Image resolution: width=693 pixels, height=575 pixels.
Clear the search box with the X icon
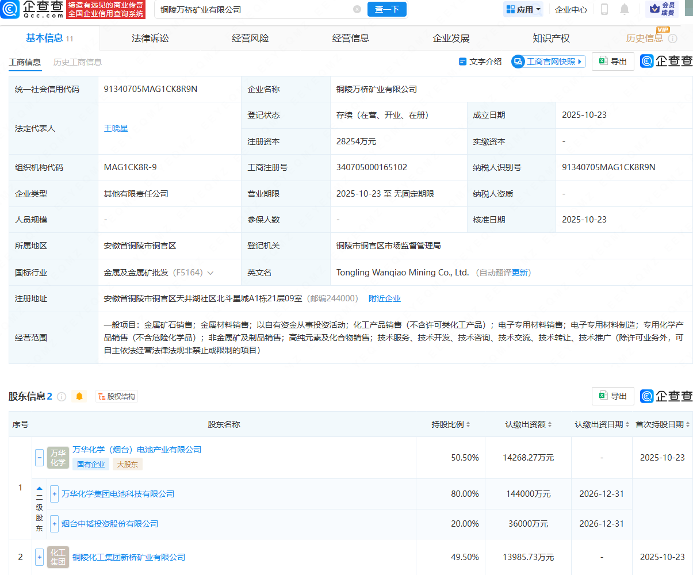coord(357,9)
